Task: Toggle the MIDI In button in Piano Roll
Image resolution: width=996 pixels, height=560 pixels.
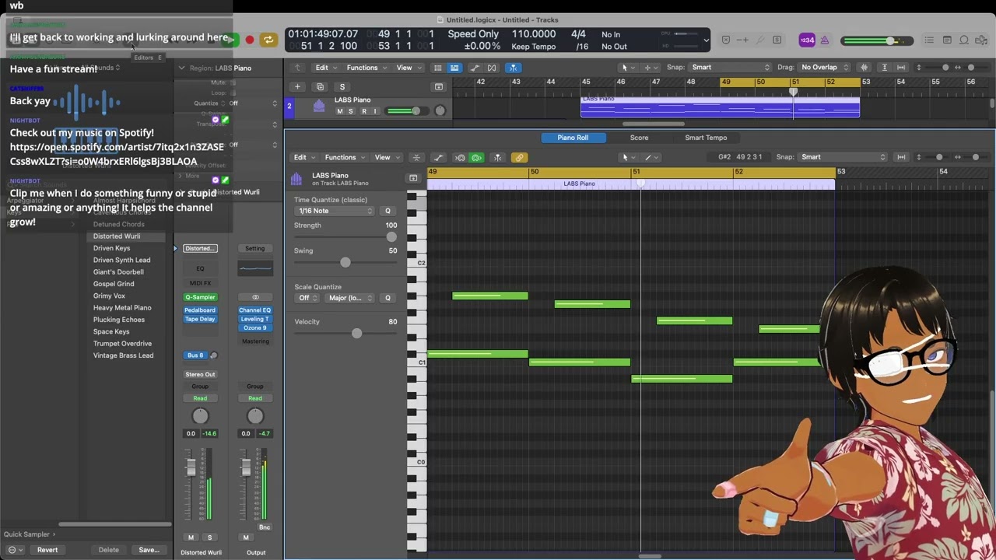Action: tap(460, 158)
